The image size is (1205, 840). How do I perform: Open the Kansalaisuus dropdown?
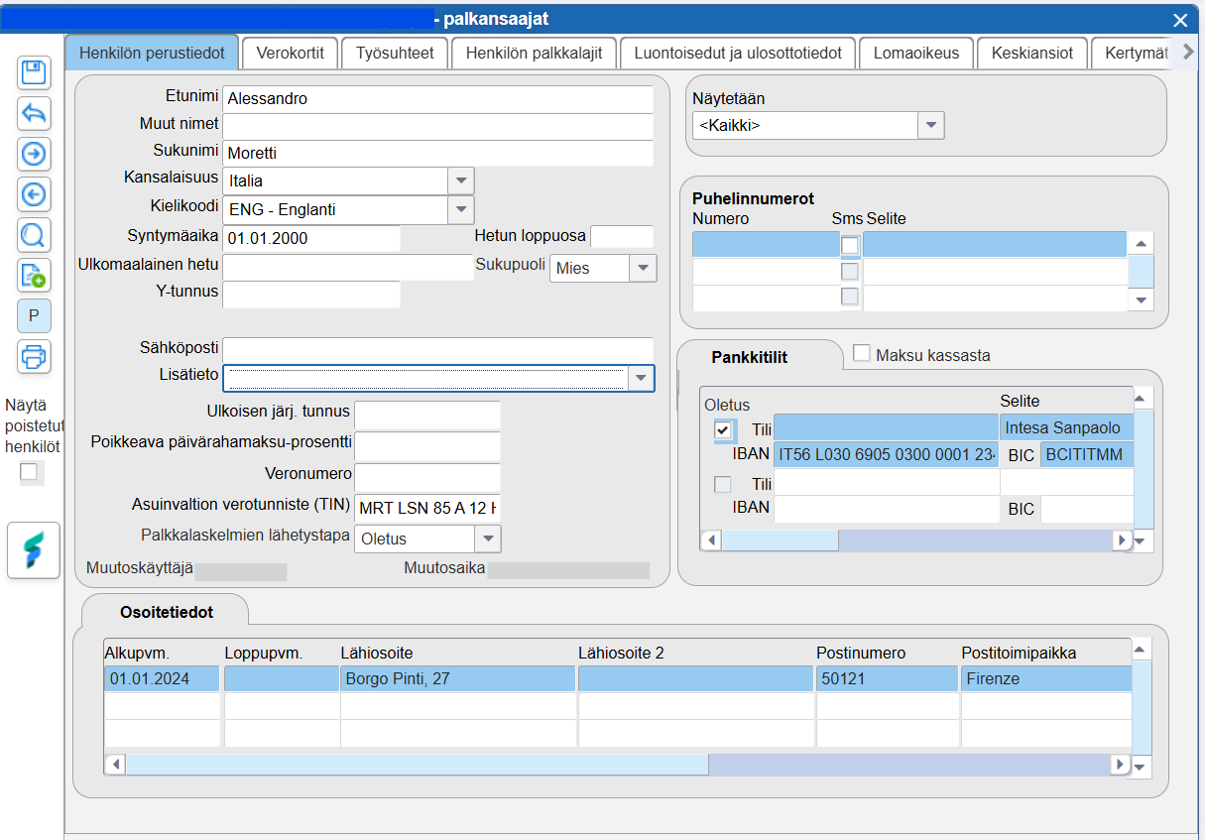coord(461,181)
